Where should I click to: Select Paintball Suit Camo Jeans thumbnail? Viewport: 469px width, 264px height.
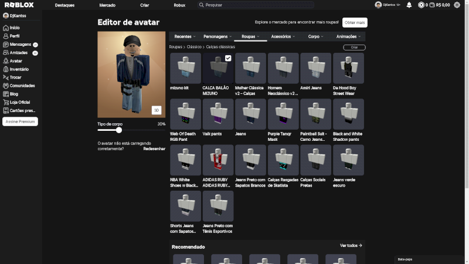pos(315,114)
